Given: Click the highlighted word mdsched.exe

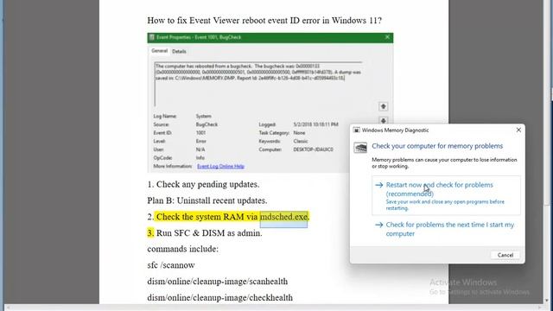Looking at the screenshot, I should click(284, 217).
